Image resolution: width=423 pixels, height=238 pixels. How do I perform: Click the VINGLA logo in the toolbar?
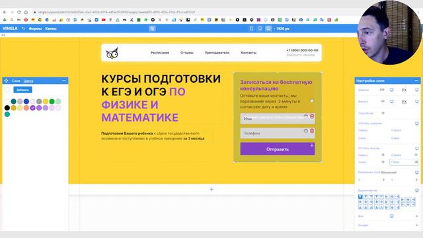click(10, 28)
